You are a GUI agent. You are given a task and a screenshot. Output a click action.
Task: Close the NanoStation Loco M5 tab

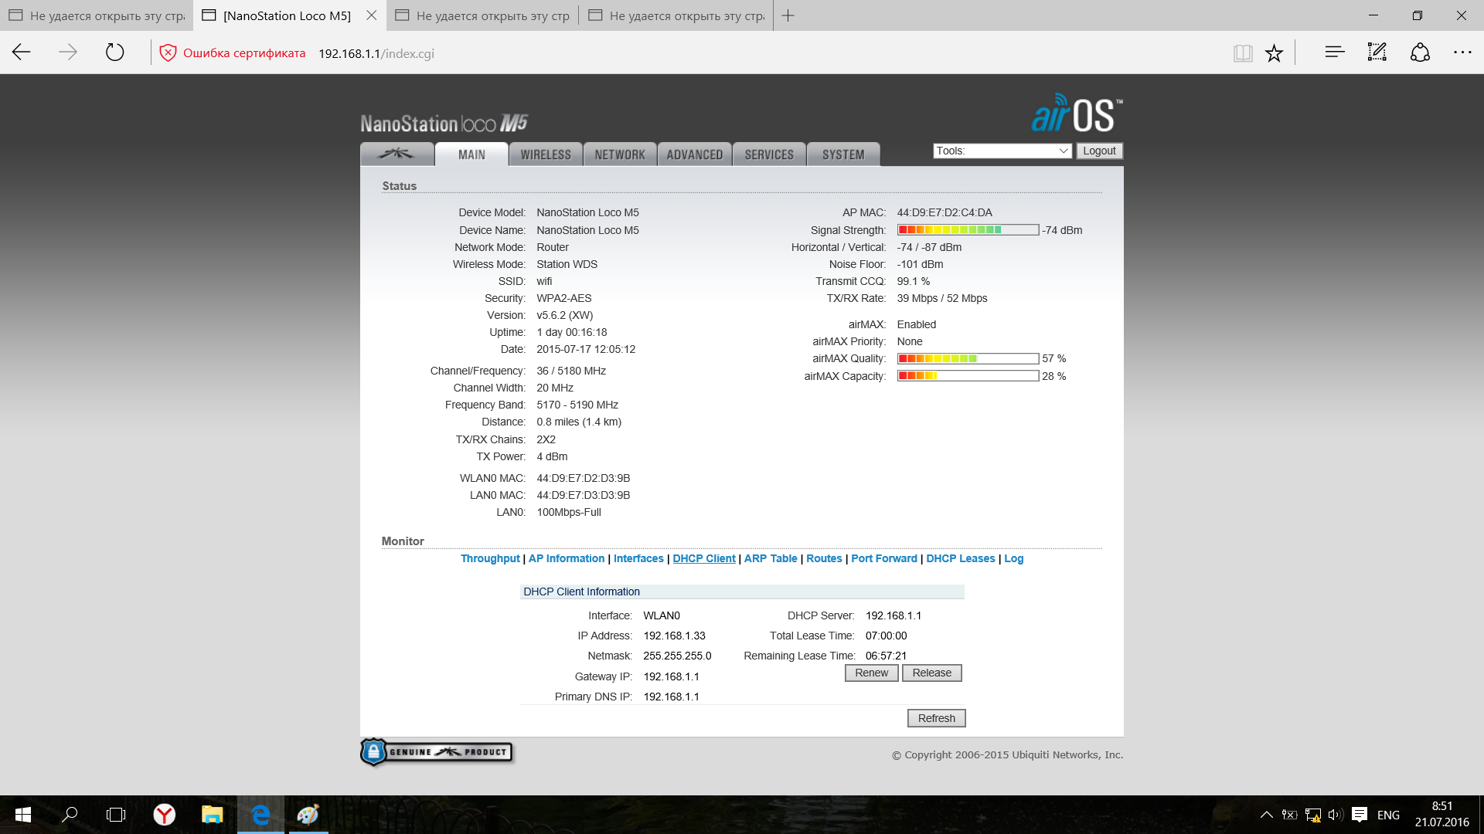click(x=372, y=15)
